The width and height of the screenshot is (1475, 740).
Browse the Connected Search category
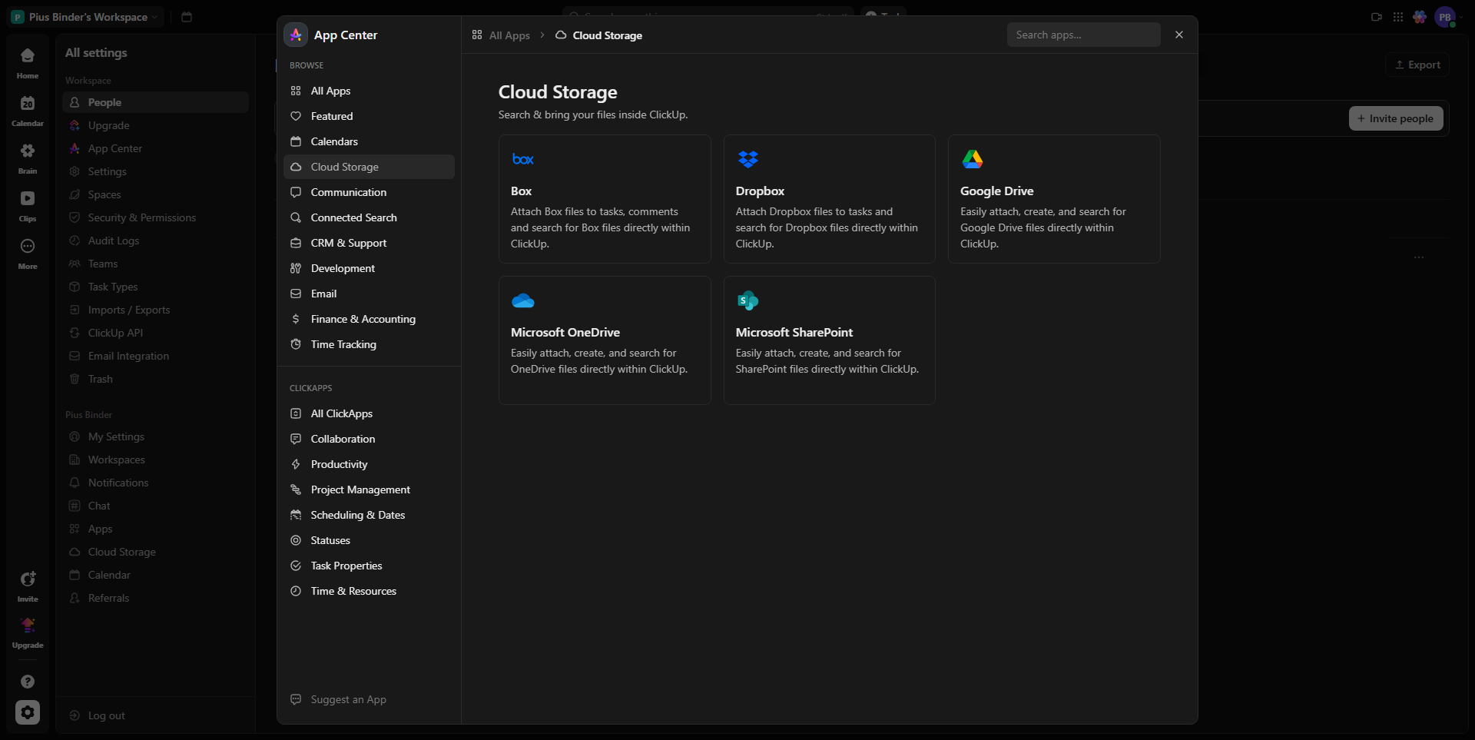[369, 217]
